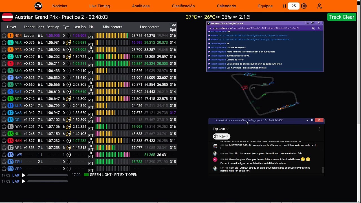Toggle favorite star for ANT
This screenshot has height=203, width=361.
point(4,57)
